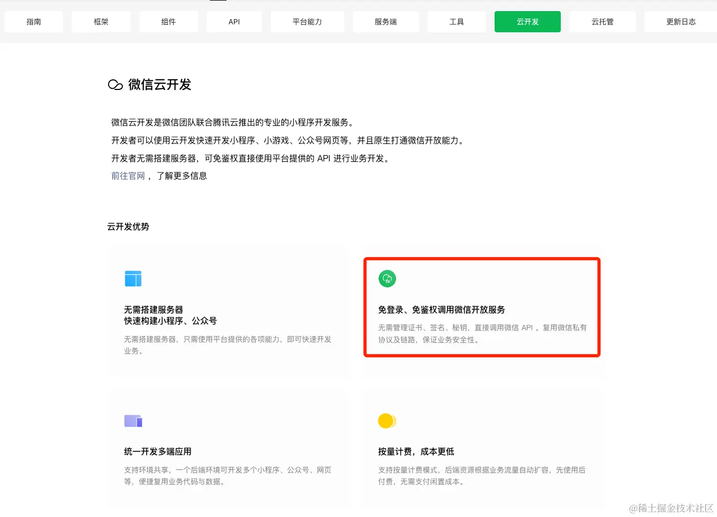
Task: Click the 统一开发多端应用 card title
Action: pos(158,451)
